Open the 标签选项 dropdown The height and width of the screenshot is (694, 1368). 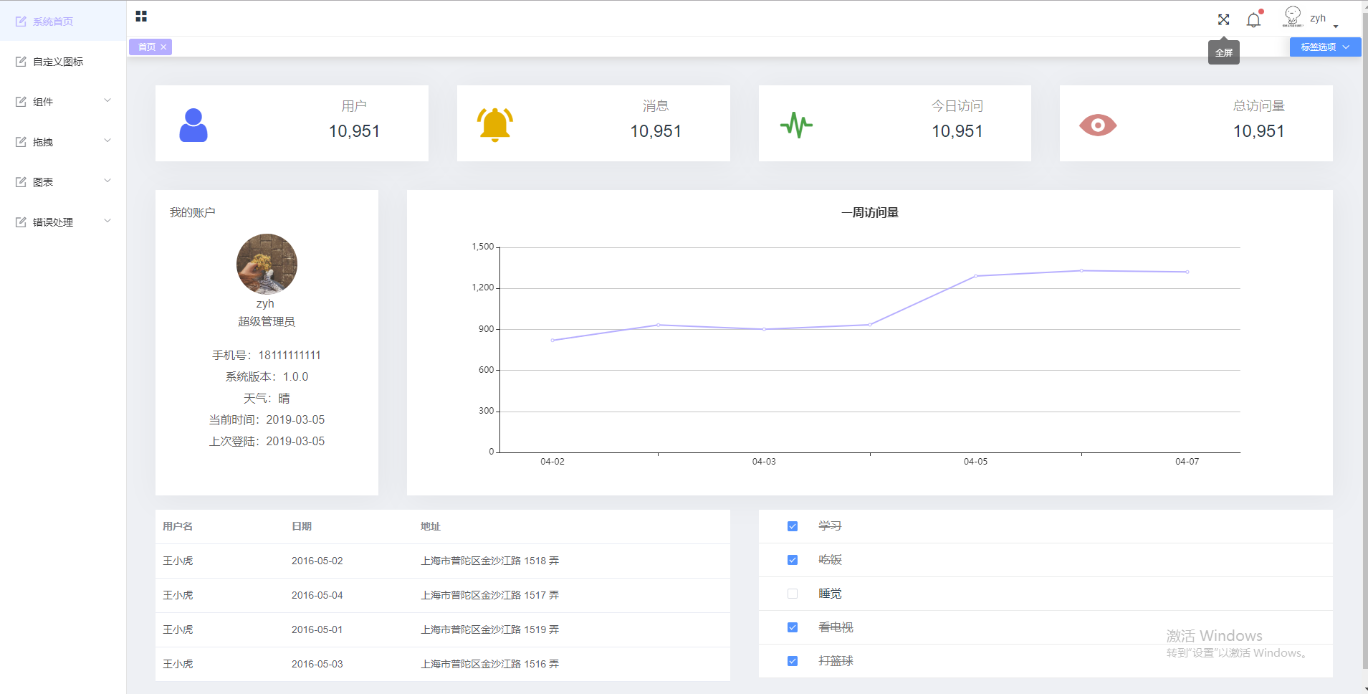1324,47
